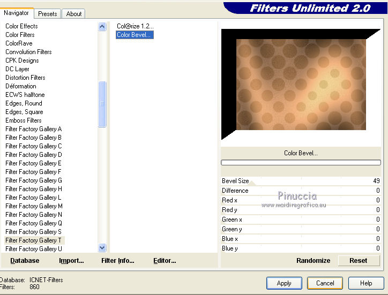The image size is (388, 295).
Task: Select Filter Factory Gallery C
Action: 34,146
